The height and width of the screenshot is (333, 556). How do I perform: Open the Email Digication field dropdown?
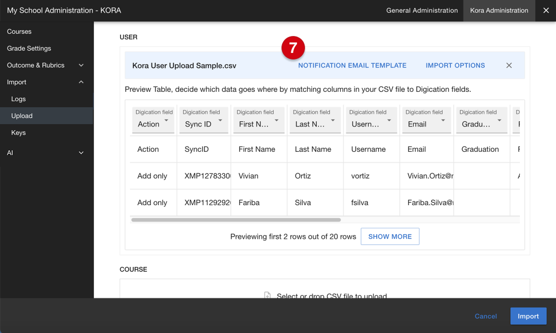coord(427,119)
